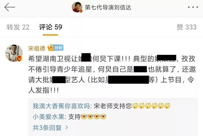
Task: Open the 宋祖德 username link
Action: (37, 48)
